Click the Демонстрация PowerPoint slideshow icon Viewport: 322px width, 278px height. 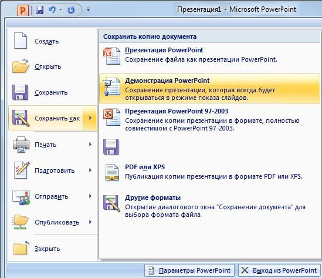coord(112,86)
